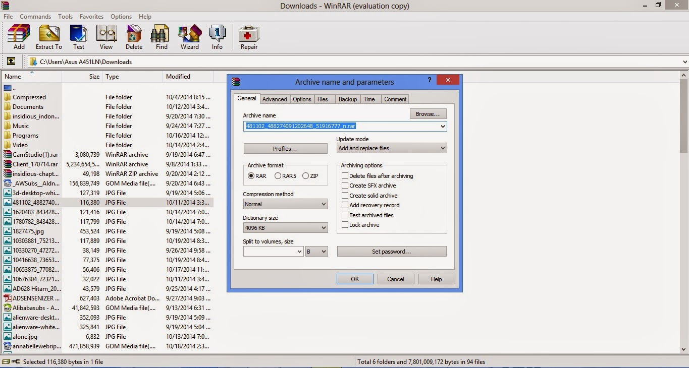689x368 pixels.
Task: Confirm with the OK button
Action: [355, 279]
